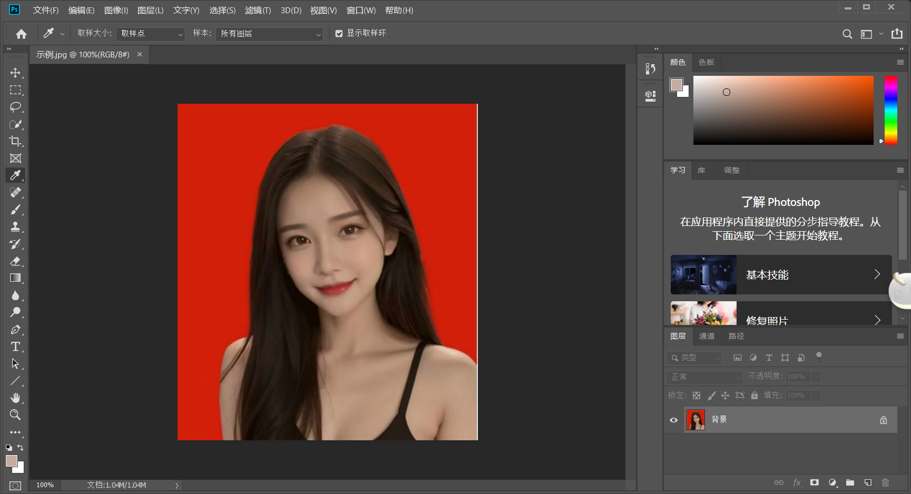Open the tool preset picker arrow

click(x=62, y=34)
